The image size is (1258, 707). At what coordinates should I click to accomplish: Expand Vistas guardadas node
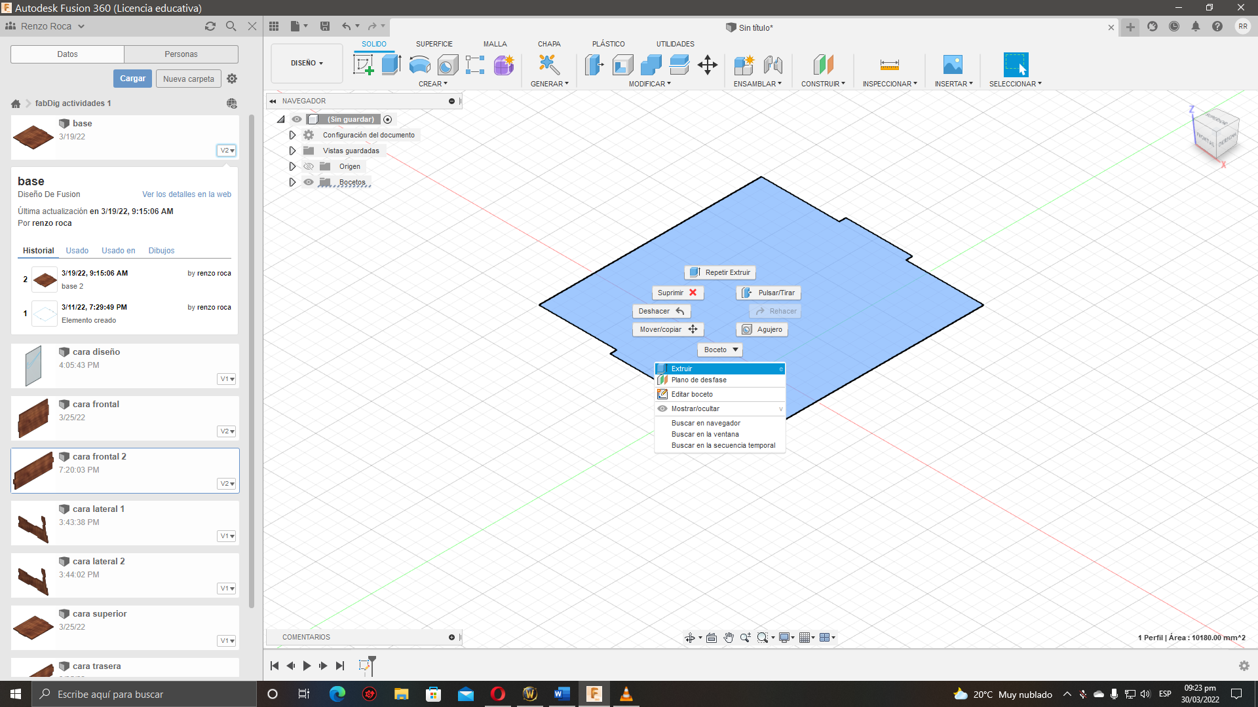coord(292,151)
